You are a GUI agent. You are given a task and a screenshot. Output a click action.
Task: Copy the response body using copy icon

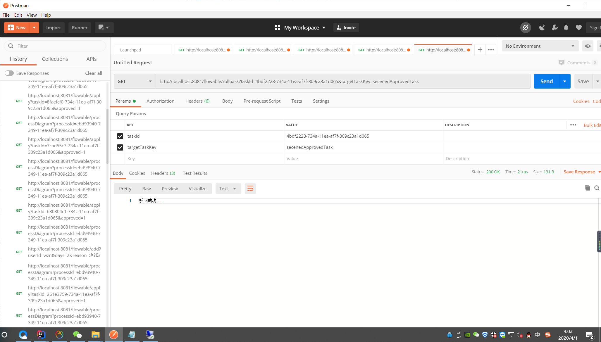pyautogui.click(x=588, y=188)
